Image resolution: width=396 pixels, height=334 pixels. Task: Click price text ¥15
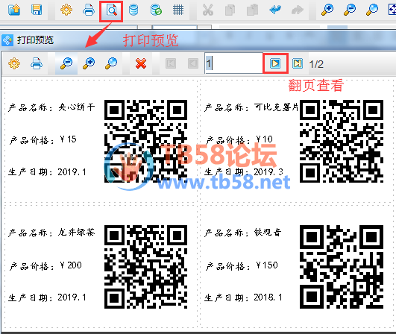(68, 139)
